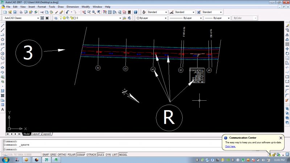
Task: Click the Save icon in the standard toolbar
Action: click(14, 12)
